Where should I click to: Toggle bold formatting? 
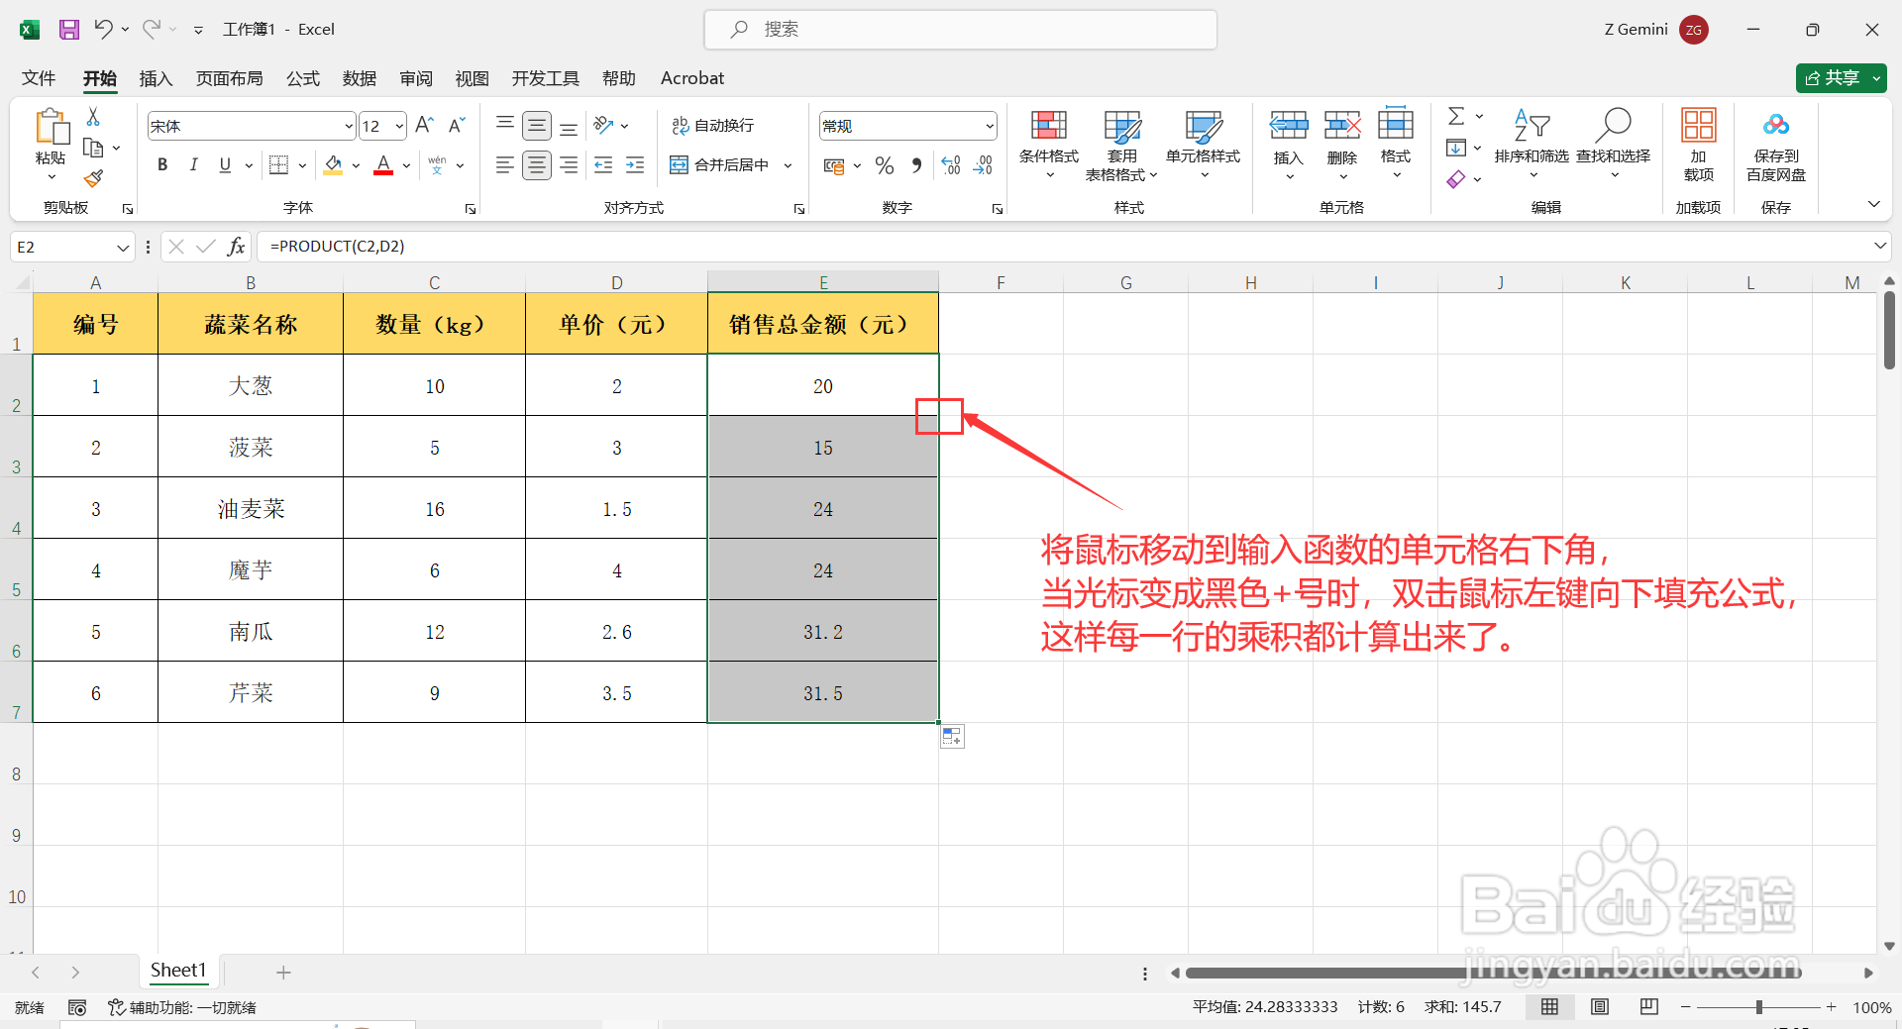pyautogui.click(x=161, y=164)
